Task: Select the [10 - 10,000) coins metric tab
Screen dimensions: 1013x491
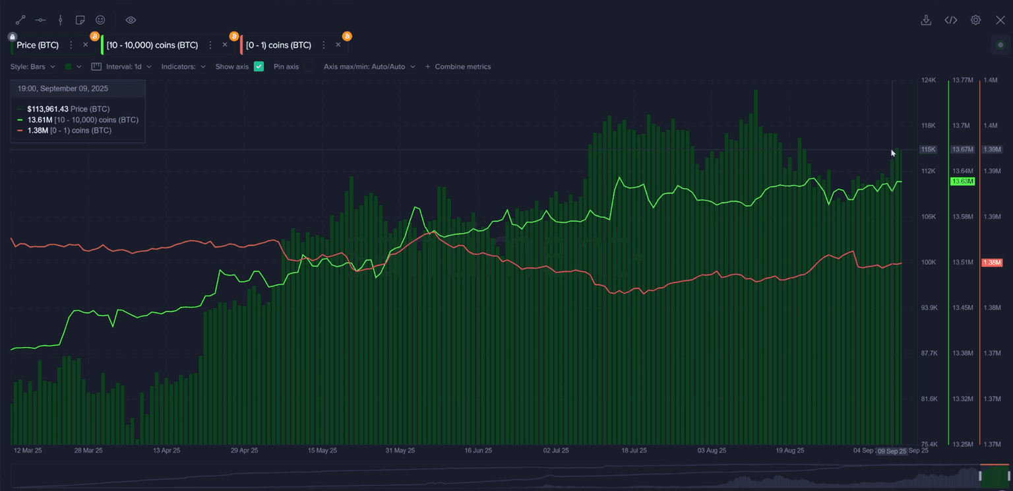Action: [x=152, y=45]
